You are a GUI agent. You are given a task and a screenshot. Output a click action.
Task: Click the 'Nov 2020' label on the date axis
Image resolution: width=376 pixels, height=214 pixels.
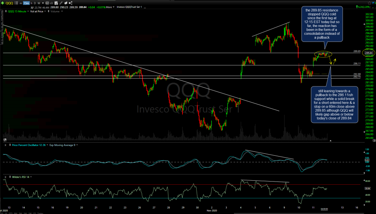[x=212, y=210]
